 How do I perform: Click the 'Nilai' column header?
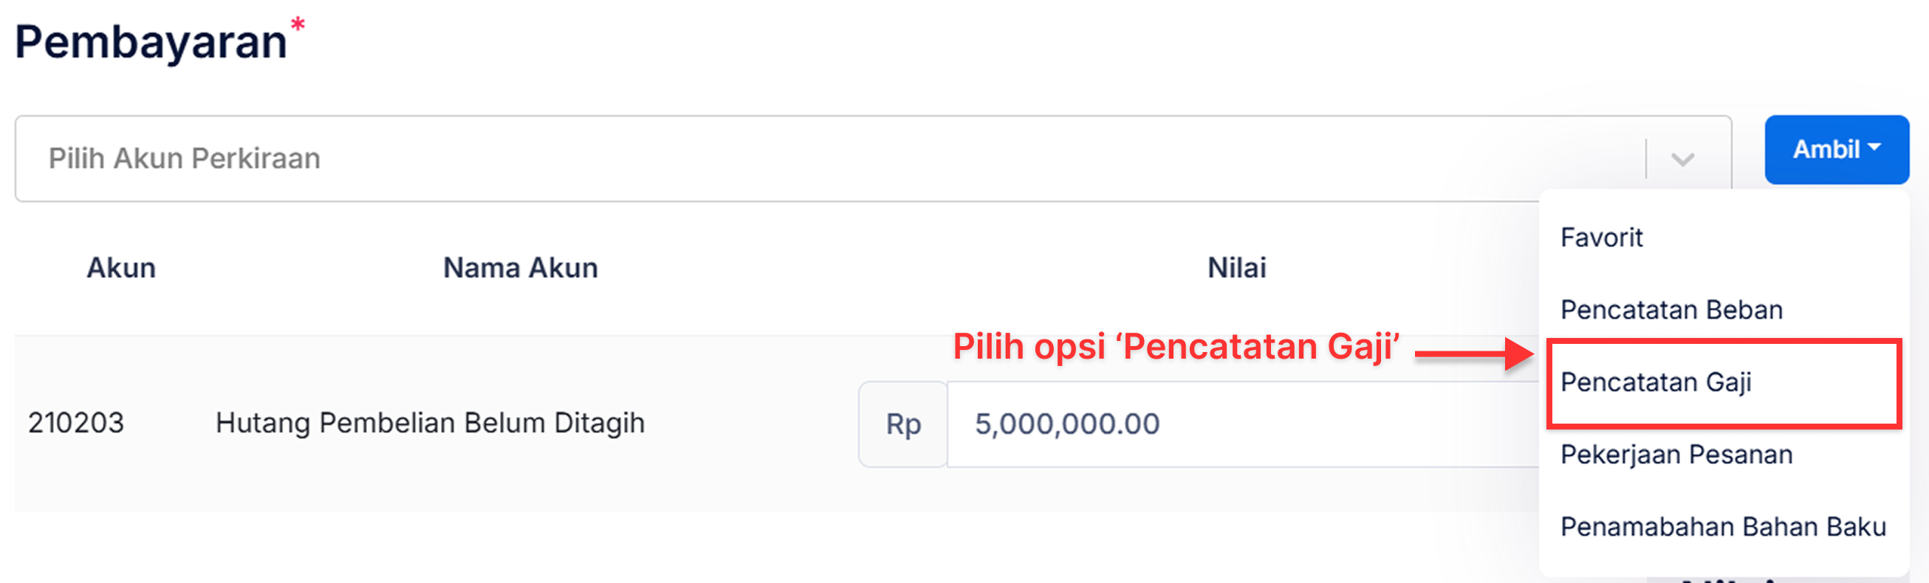[x=1237, y=267]
